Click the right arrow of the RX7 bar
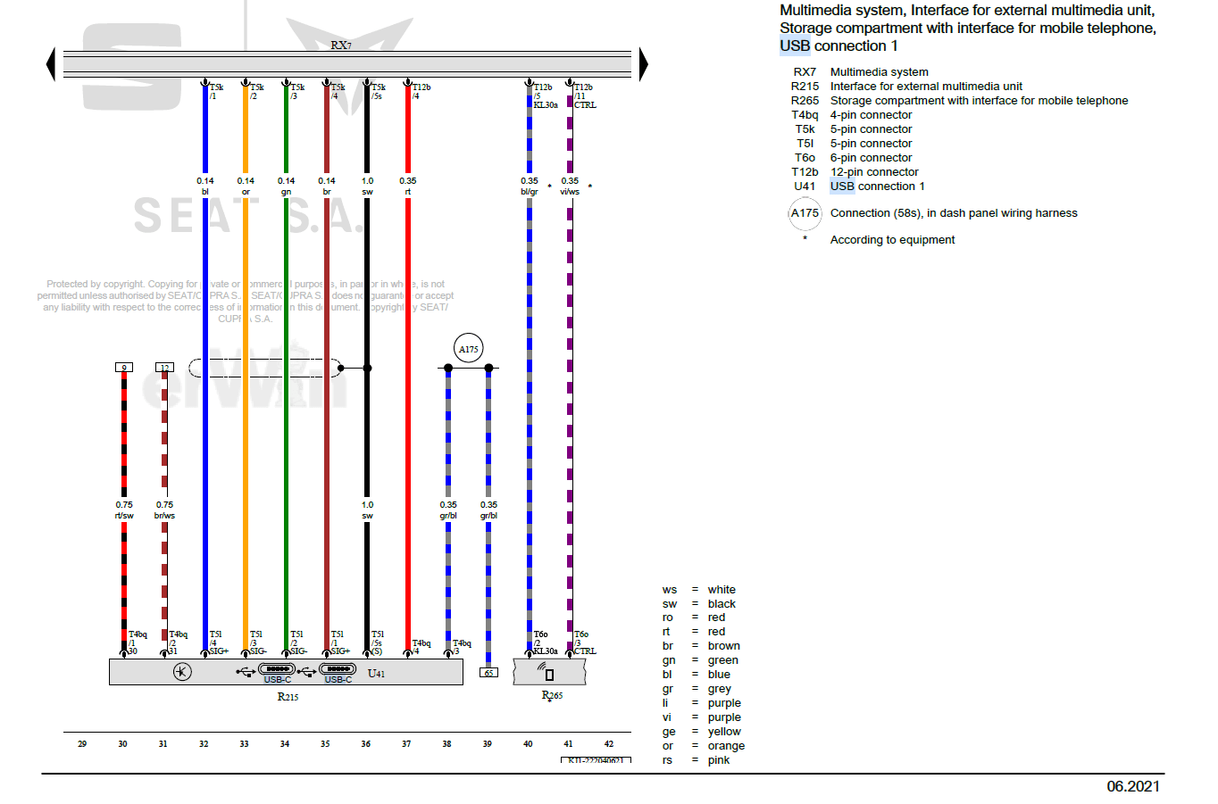 coord(643,64)
